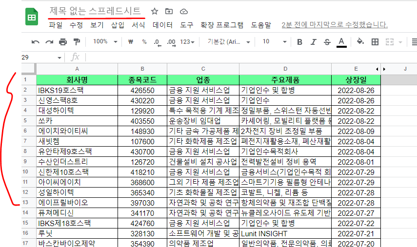The image size is (417, 247).
Task: Select the 종목코드 header cell
Action: pyautogui.click(x=142, y=80)
